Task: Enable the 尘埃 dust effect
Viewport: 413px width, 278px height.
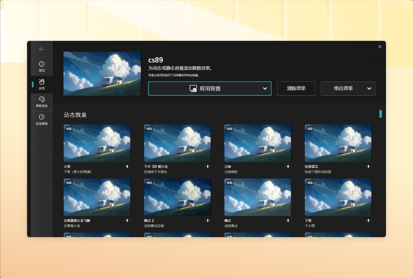Action: tap(257, 143)
